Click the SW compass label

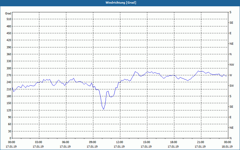232,86
